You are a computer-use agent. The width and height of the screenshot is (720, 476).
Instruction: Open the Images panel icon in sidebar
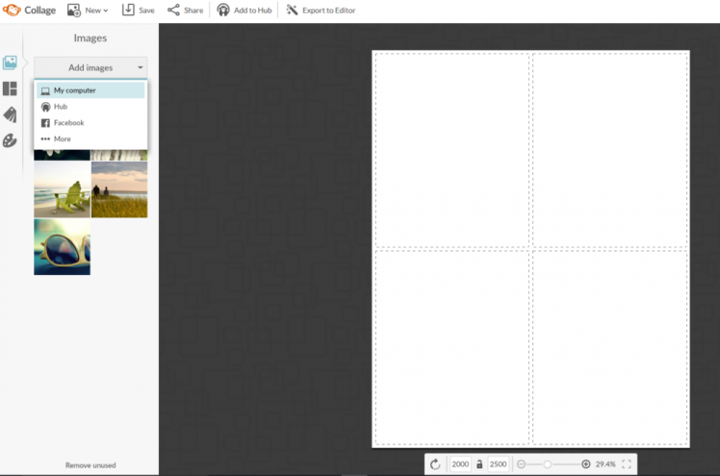(10, 63)
